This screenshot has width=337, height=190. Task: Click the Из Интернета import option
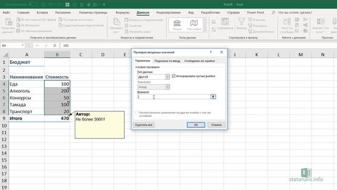(x=28, y=25)
